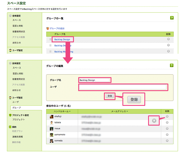
Task: Open the Backlog Design group link
Action: pos(62,39)
